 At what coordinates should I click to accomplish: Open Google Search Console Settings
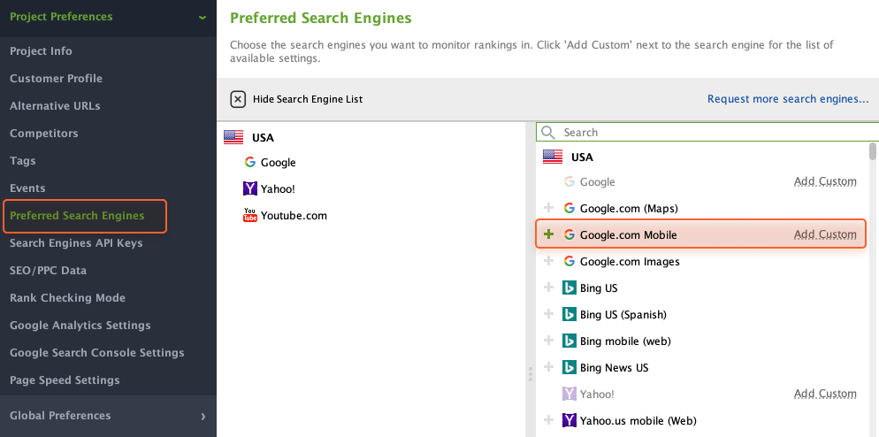97,353
